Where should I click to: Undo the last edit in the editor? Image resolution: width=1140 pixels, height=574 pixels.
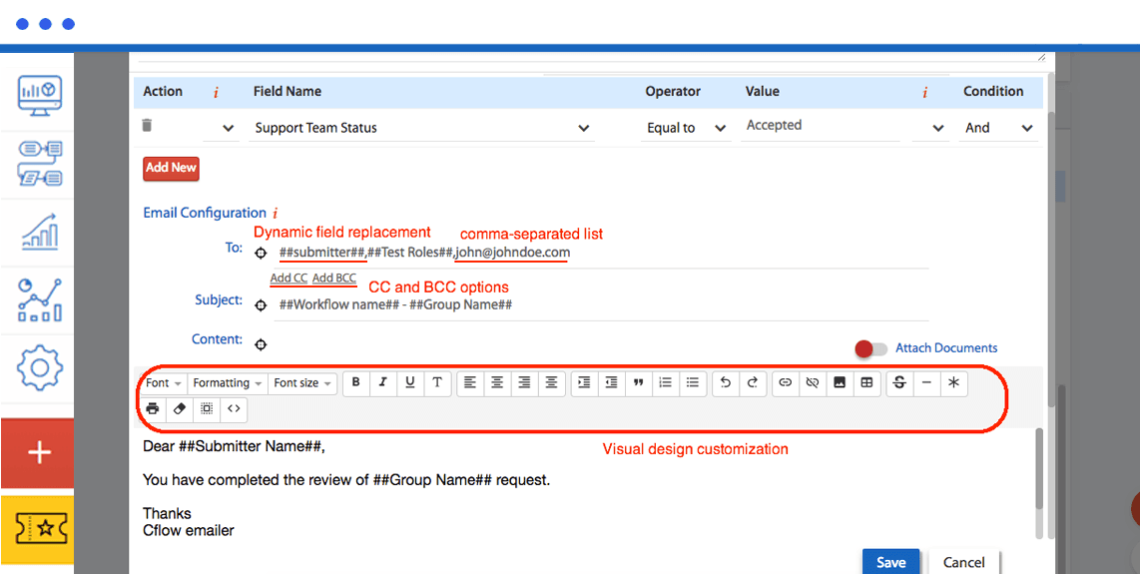(x=726, y=382)
